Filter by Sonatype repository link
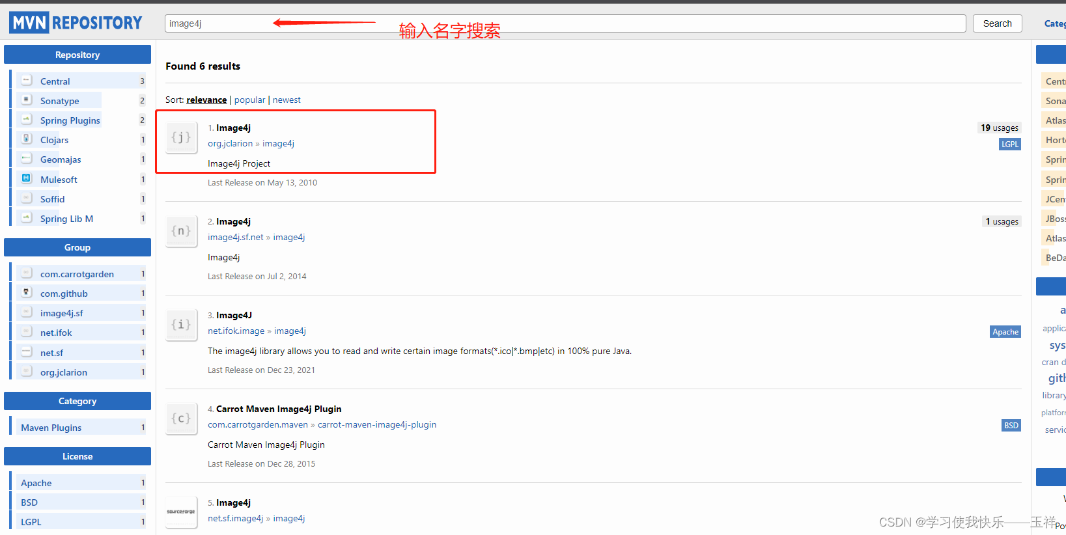The image size is (1066, 535). click(x=60, y=101)
